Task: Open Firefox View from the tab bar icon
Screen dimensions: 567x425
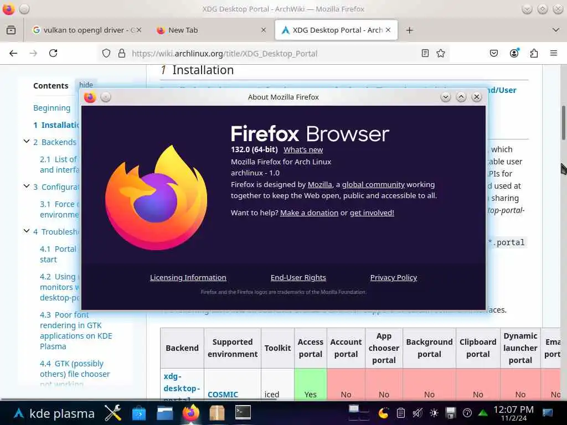Action: click(11, 30)
